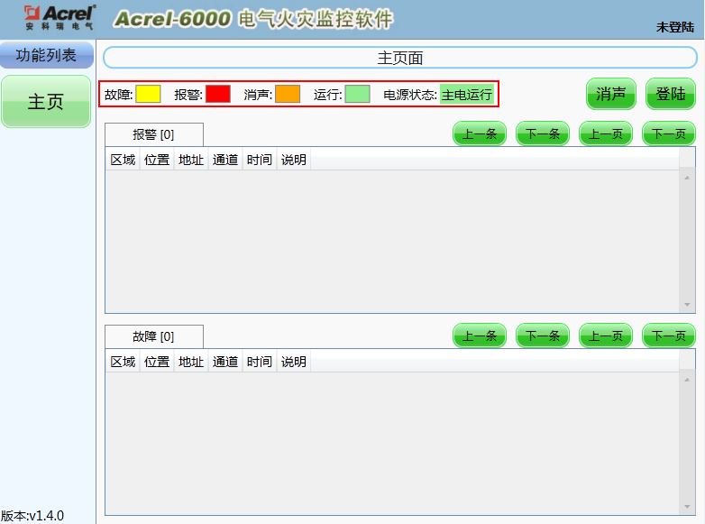Click the Acrel logo icon
The height and width of the screenshot is (524, 705).
(58, 18)
